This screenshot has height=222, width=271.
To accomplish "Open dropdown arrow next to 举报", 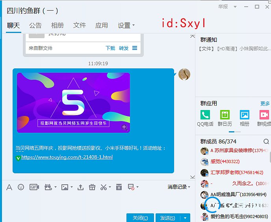I will pos(235,7).
